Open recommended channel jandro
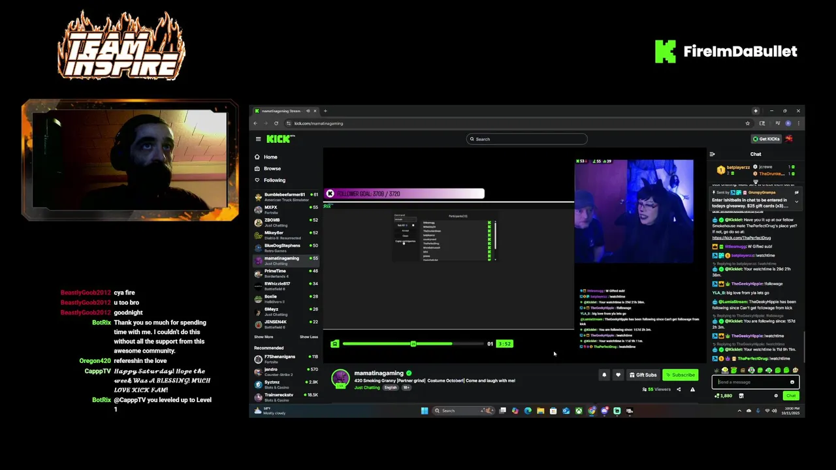This screenshot has width=836, height=470. 286,371
